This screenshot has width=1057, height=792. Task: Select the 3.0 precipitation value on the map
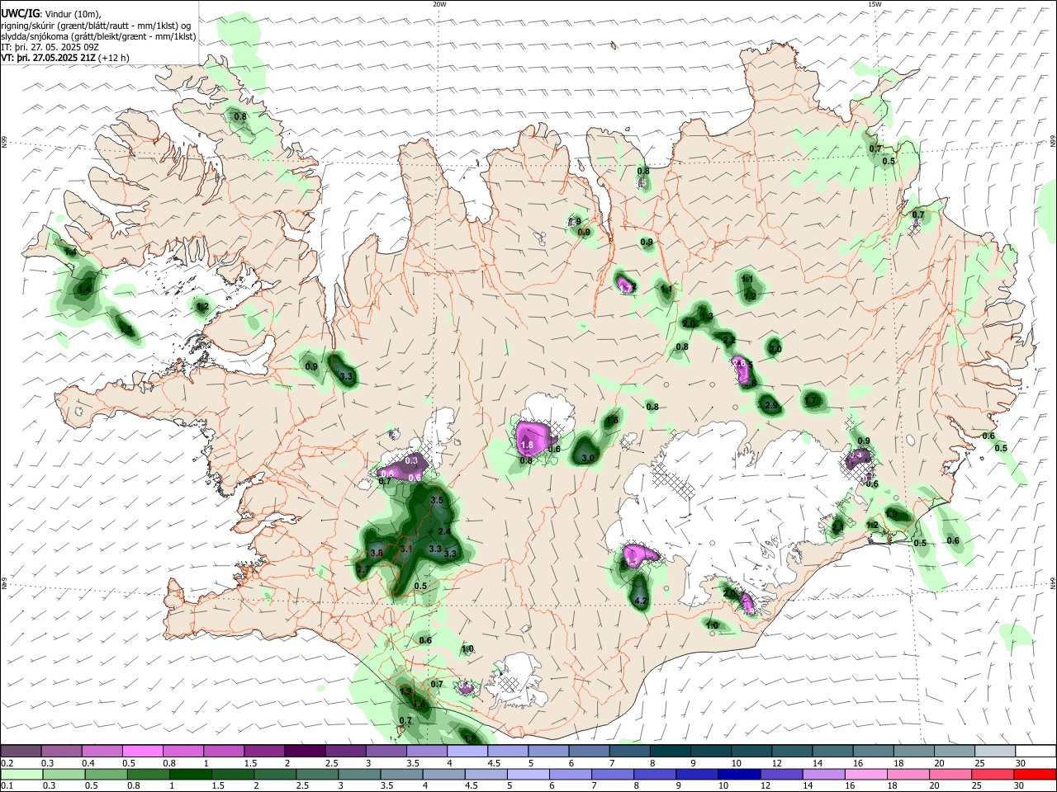coord(588,458)
